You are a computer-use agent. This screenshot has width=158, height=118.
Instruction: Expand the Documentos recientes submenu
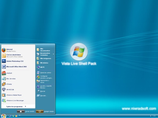click(45, 54)
